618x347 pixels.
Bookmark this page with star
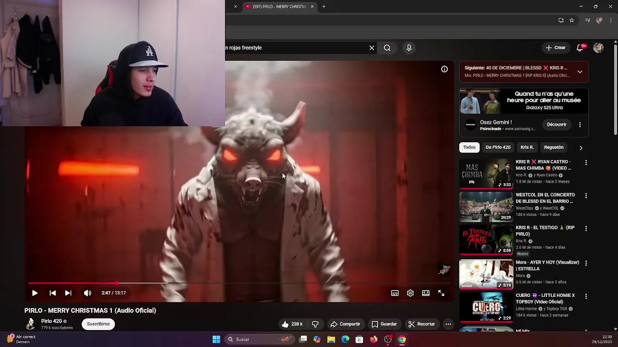(x=572, y=20)
